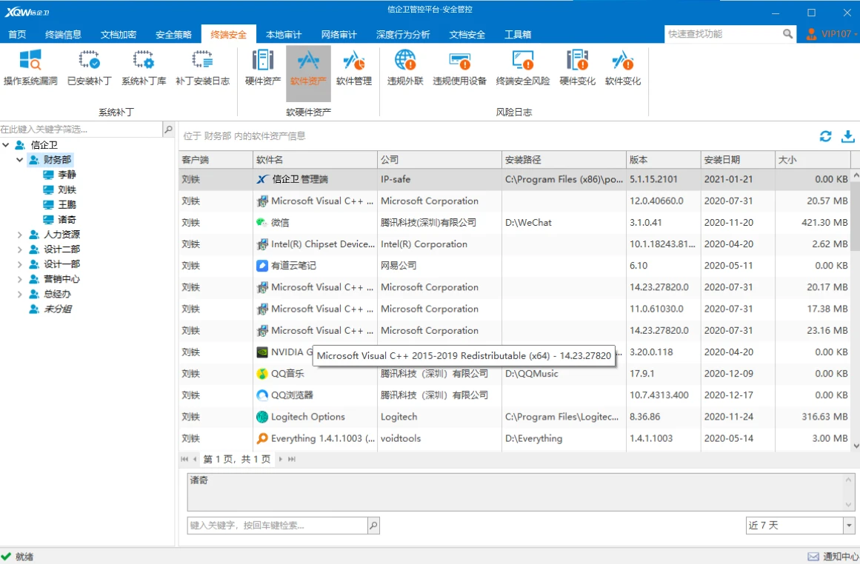Select the Logitech Options row

point(515,417)
